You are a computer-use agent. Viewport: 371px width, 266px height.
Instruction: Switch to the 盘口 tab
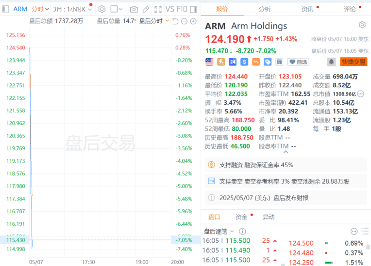pos(214,217)
